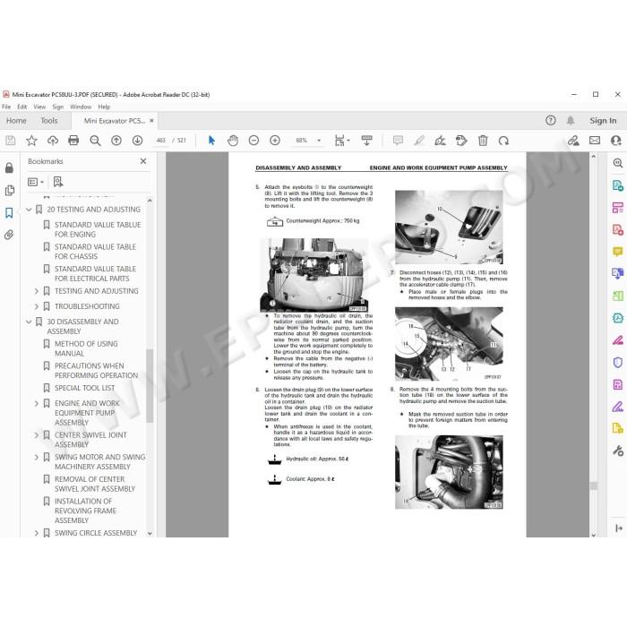Click the share link icon
The image size is (627, 627).
click(x=573, y=141)
